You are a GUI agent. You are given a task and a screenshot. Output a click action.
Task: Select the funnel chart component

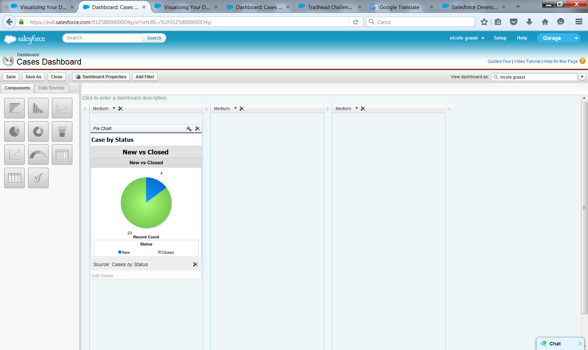62,132
